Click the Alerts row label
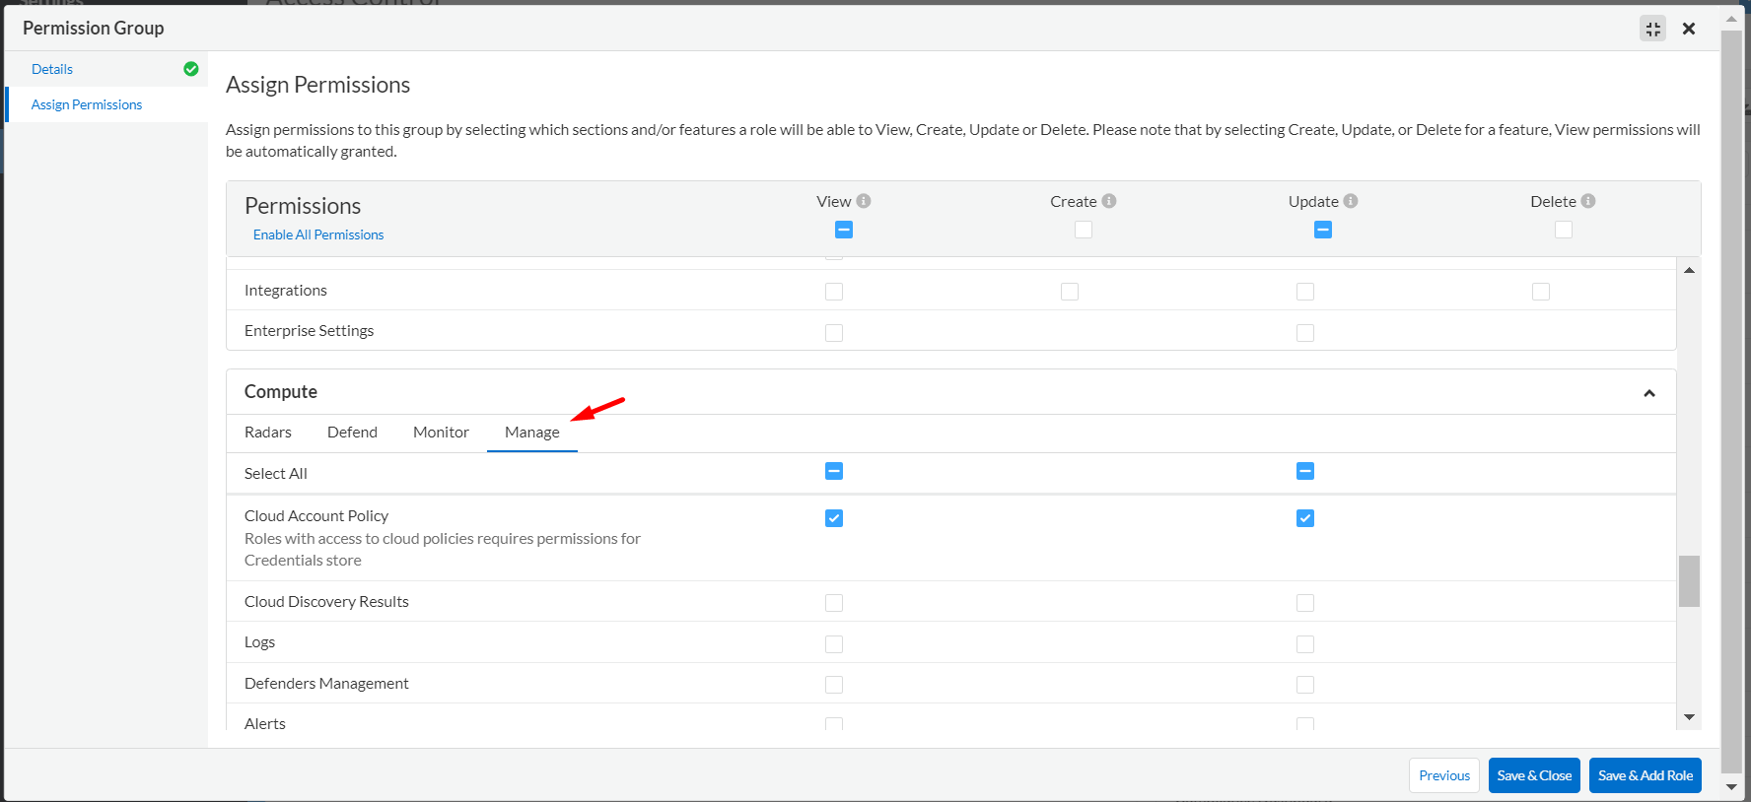 (265, 724)
